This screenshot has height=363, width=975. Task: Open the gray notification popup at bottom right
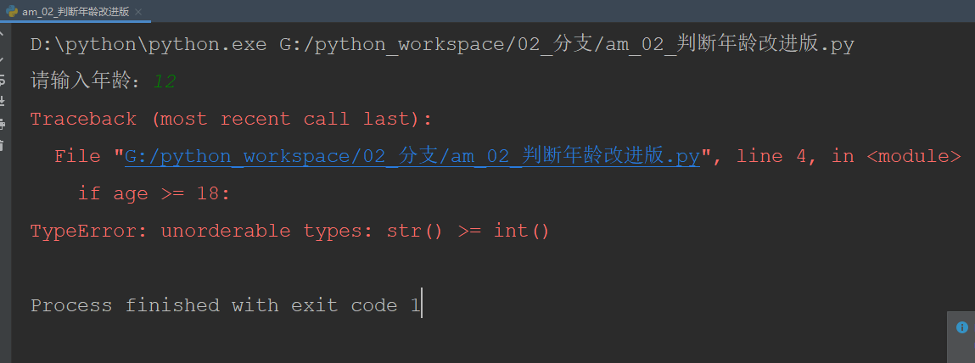click(x=961, y=337)
